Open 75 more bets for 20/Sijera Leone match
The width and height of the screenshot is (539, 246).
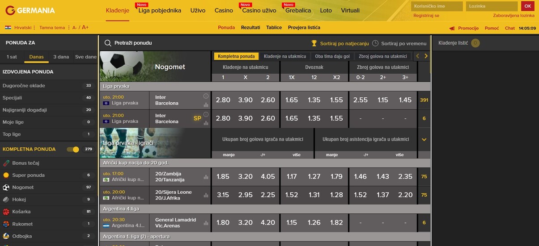pos(424,195)
